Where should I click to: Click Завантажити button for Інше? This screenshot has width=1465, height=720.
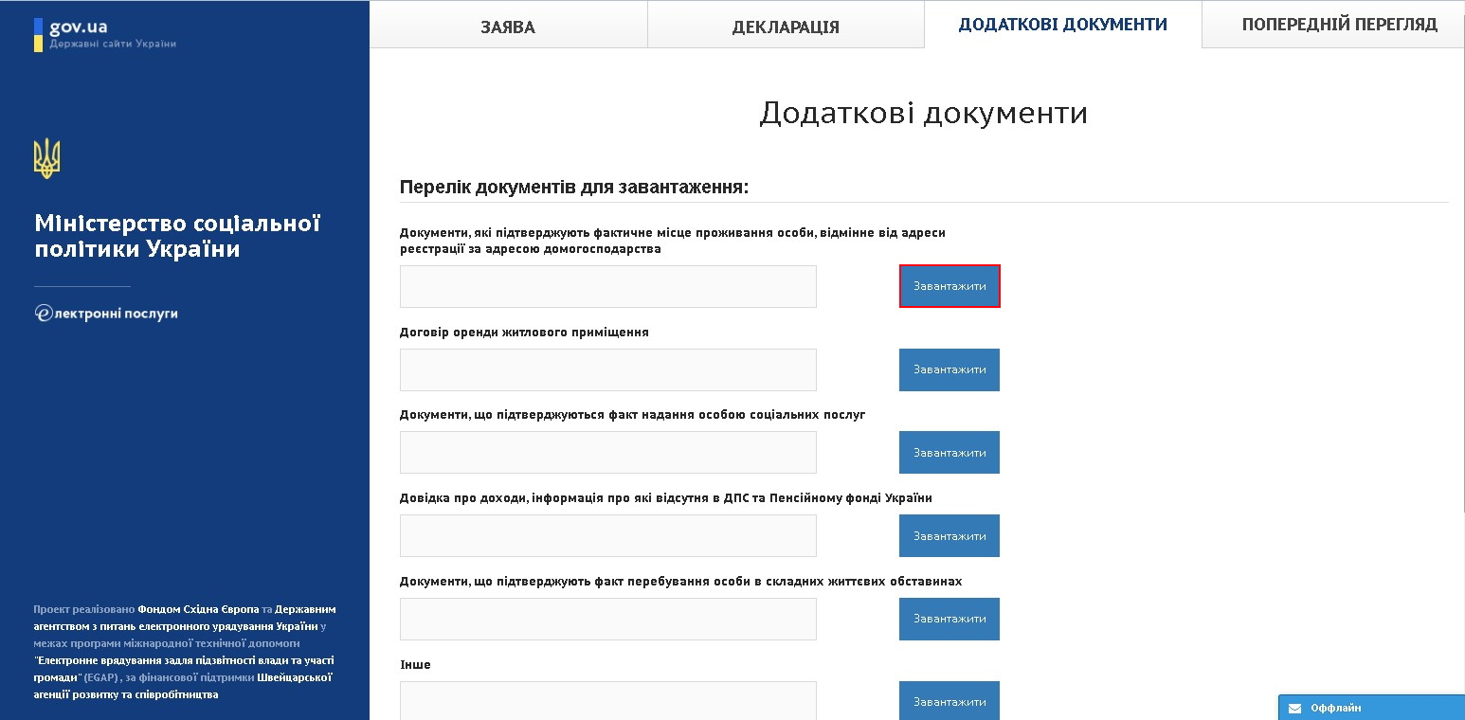coord(950,701)
